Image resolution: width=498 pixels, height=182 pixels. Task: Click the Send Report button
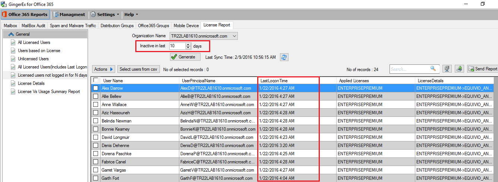click(482, 69)
